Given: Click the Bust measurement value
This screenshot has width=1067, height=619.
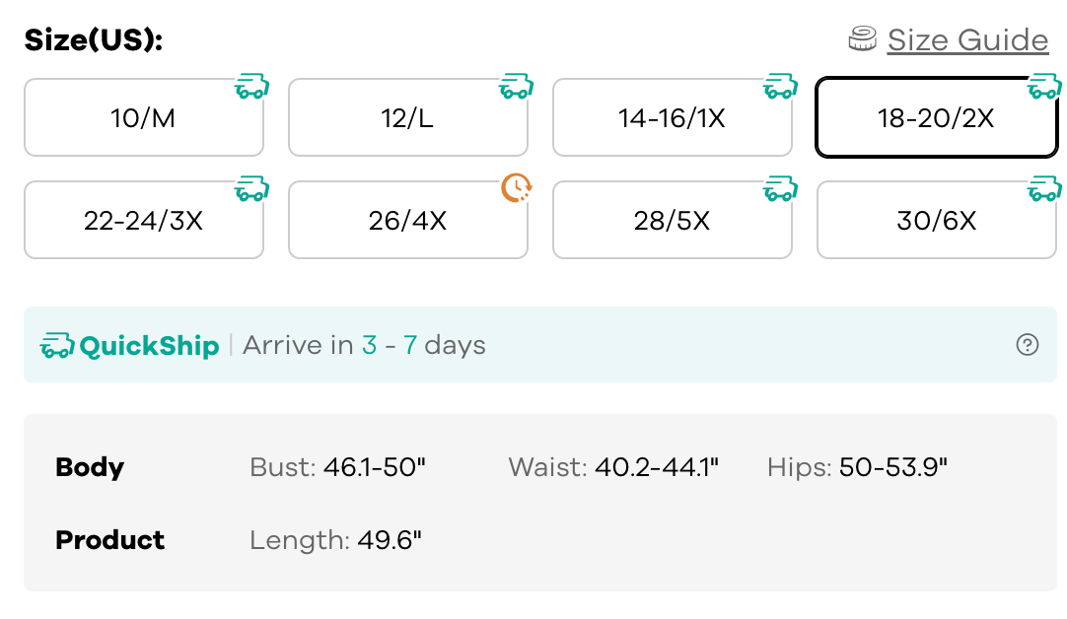Looking at the screenshot, I should tap(375, 467).
